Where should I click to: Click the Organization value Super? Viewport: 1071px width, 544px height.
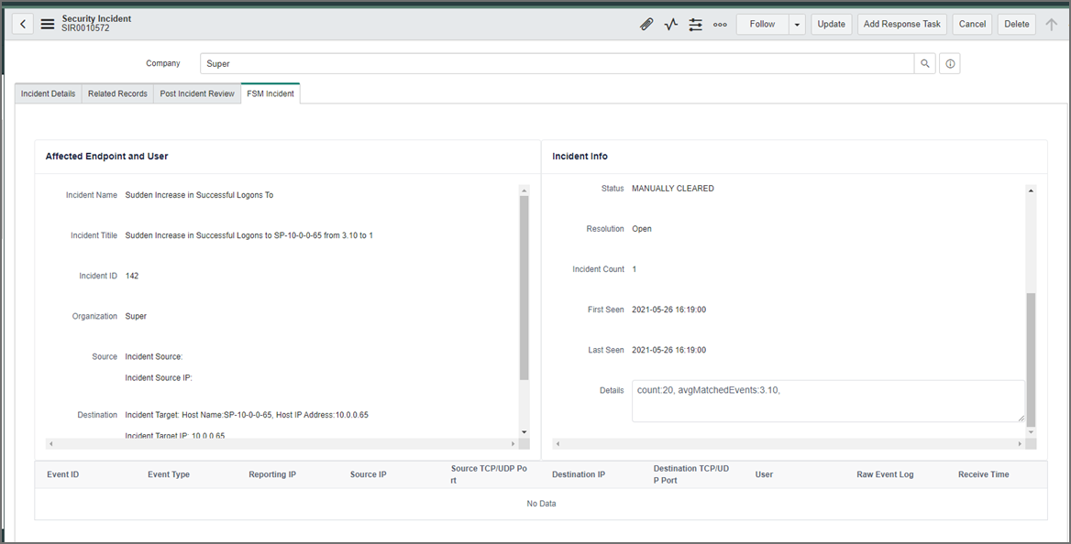(x=136, y=317)
